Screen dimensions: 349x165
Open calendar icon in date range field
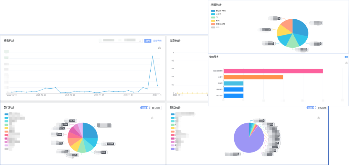[140, 41]
